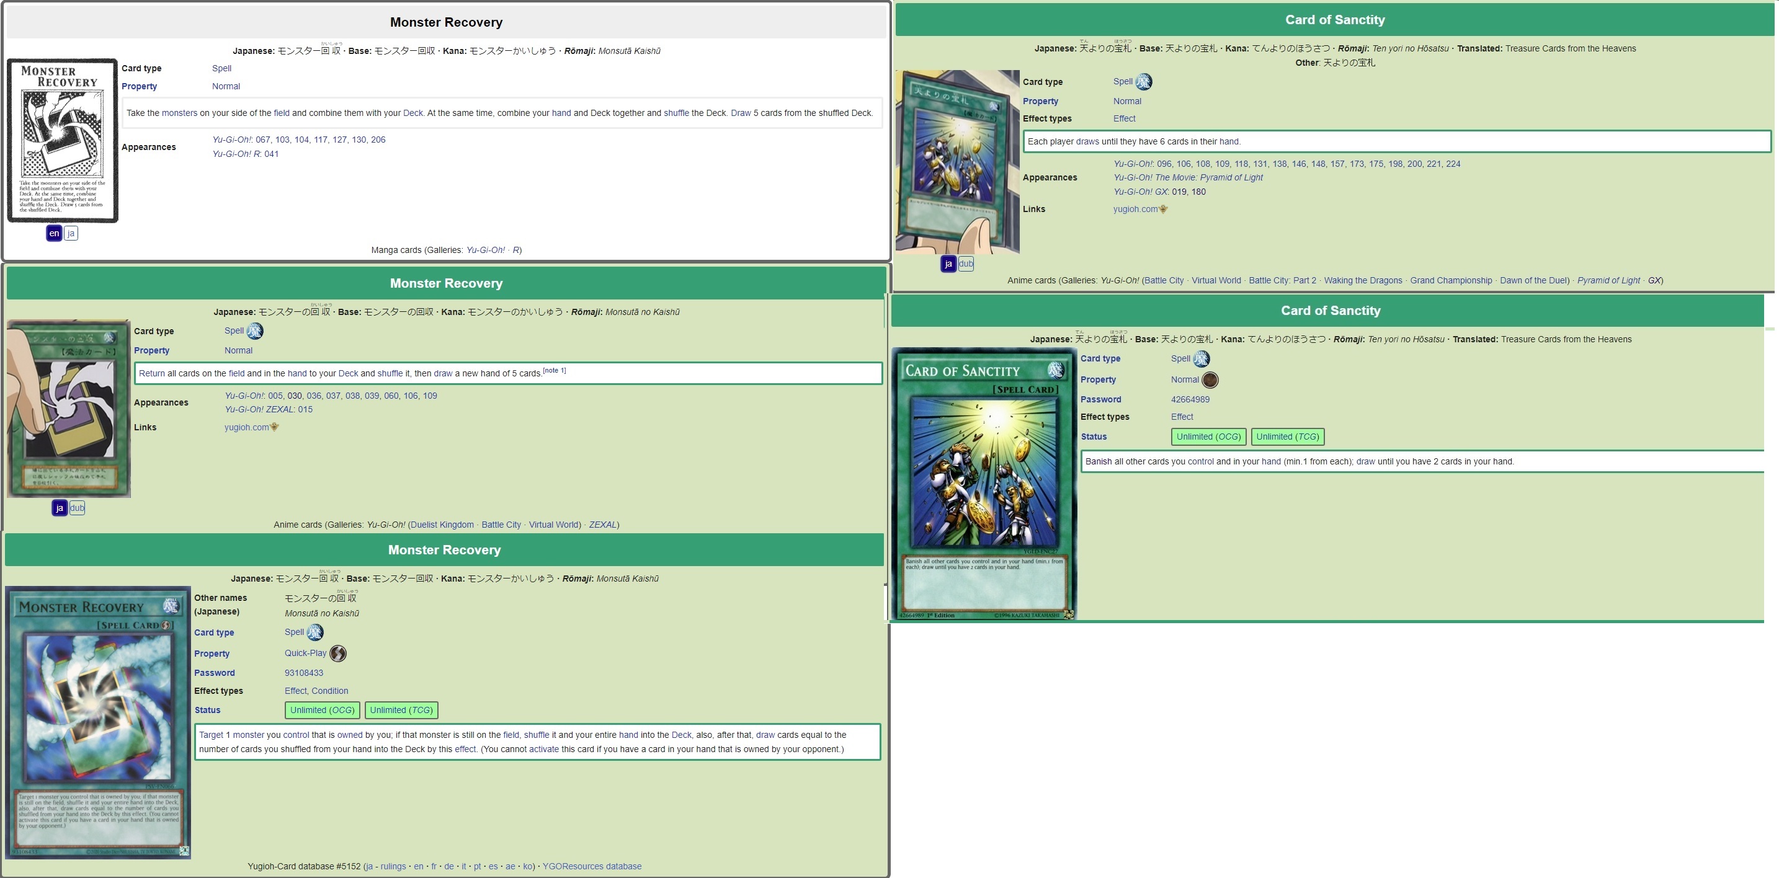Image resolution: width=1779 pixels, height=878 pixels.
Task: Click the Quick-Play property icon
Action: [x=337, y=654]
